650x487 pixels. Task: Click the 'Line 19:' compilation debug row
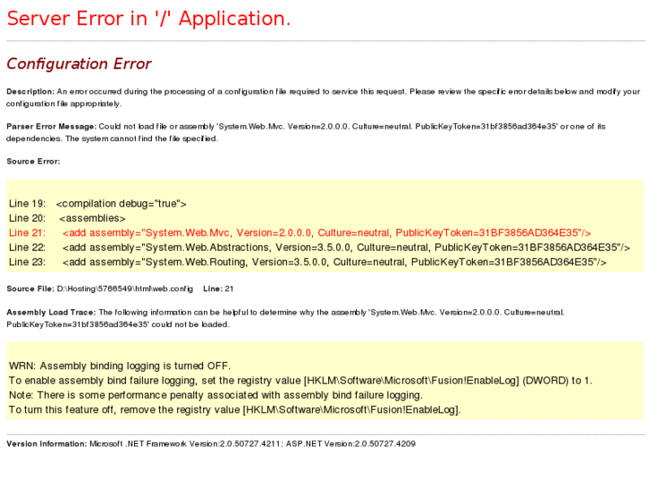(x=97, y=204)
